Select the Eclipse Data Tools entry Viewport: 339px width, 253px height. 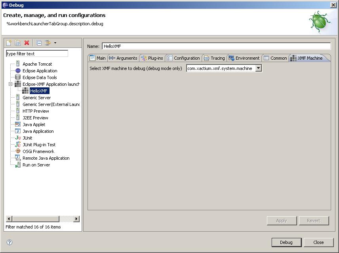pos(40,77)
